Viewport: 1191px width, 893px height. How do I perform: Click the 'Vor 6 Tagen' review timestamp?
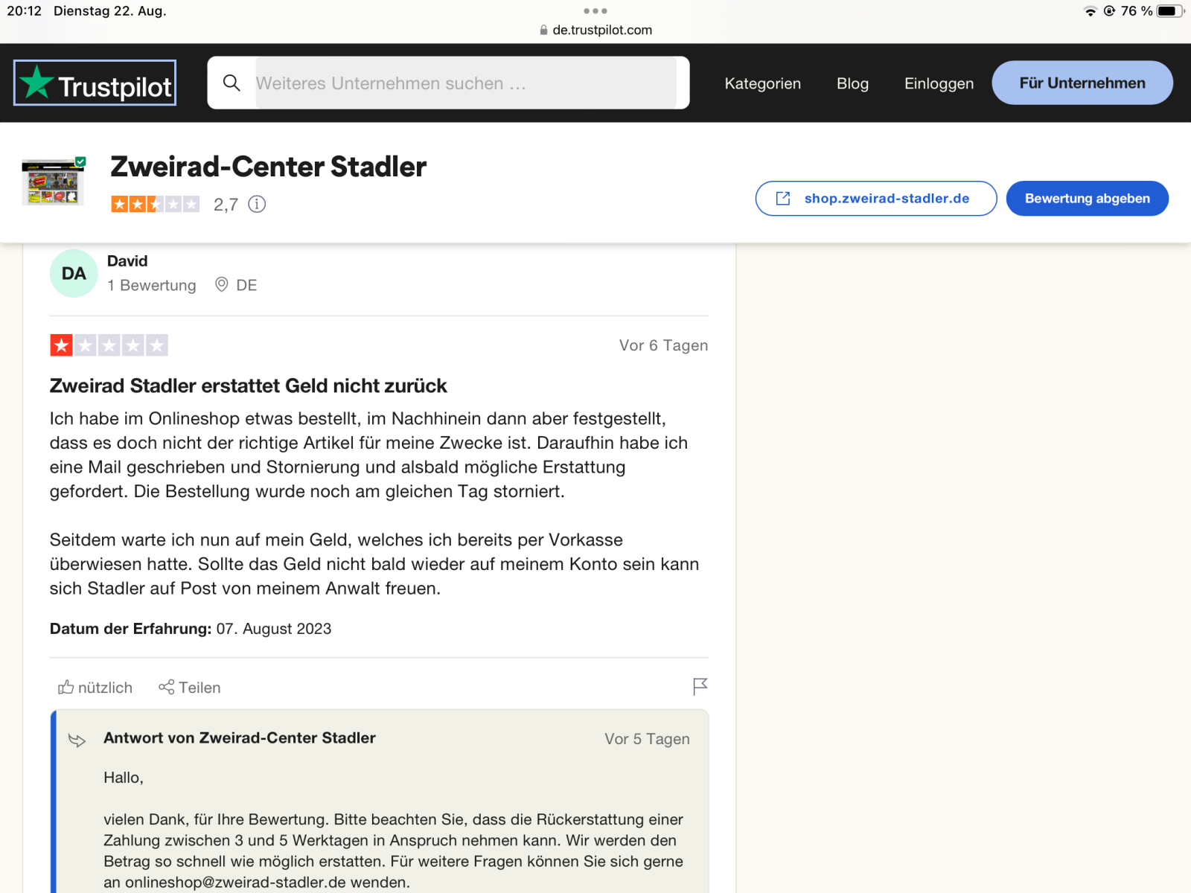(664, 345)
